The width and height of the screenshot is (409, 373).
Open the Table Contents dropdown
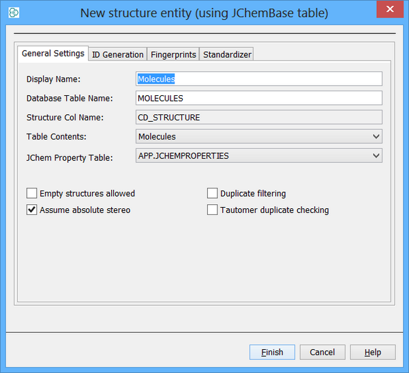[259, 137]
